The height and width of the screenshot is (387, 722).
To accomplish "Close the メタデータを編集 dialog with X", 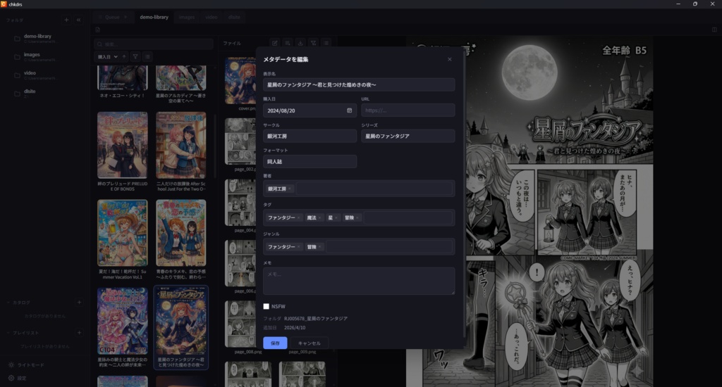I will click(449, 59).
